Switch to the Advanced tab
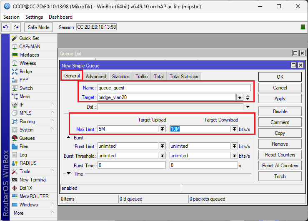The width and height of the screenshot is (308, 221). pos(96,77)
